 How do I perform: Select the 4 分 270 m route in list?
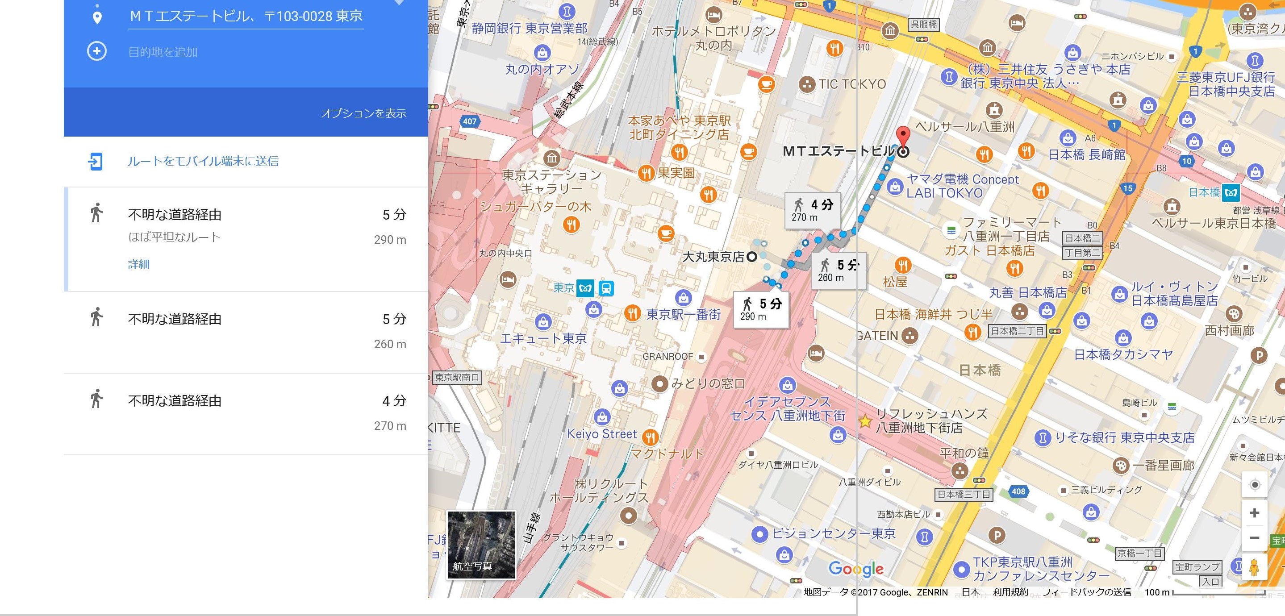click(246, 414)
